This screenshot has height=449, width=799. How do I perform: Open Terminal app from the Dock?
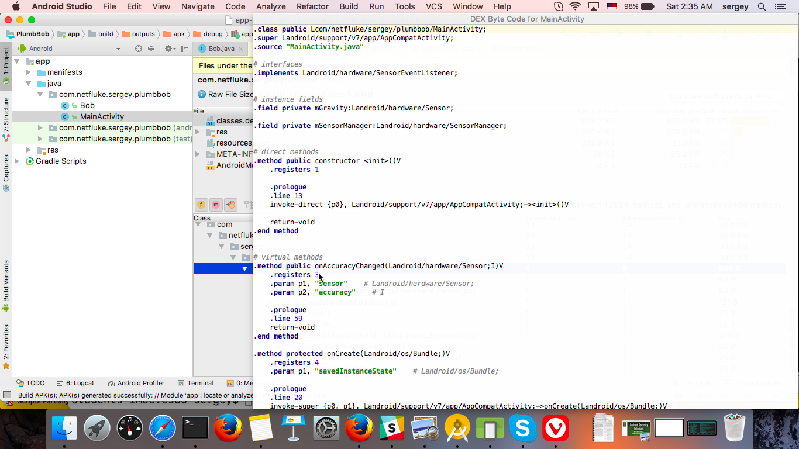click(x=195, y=429)
